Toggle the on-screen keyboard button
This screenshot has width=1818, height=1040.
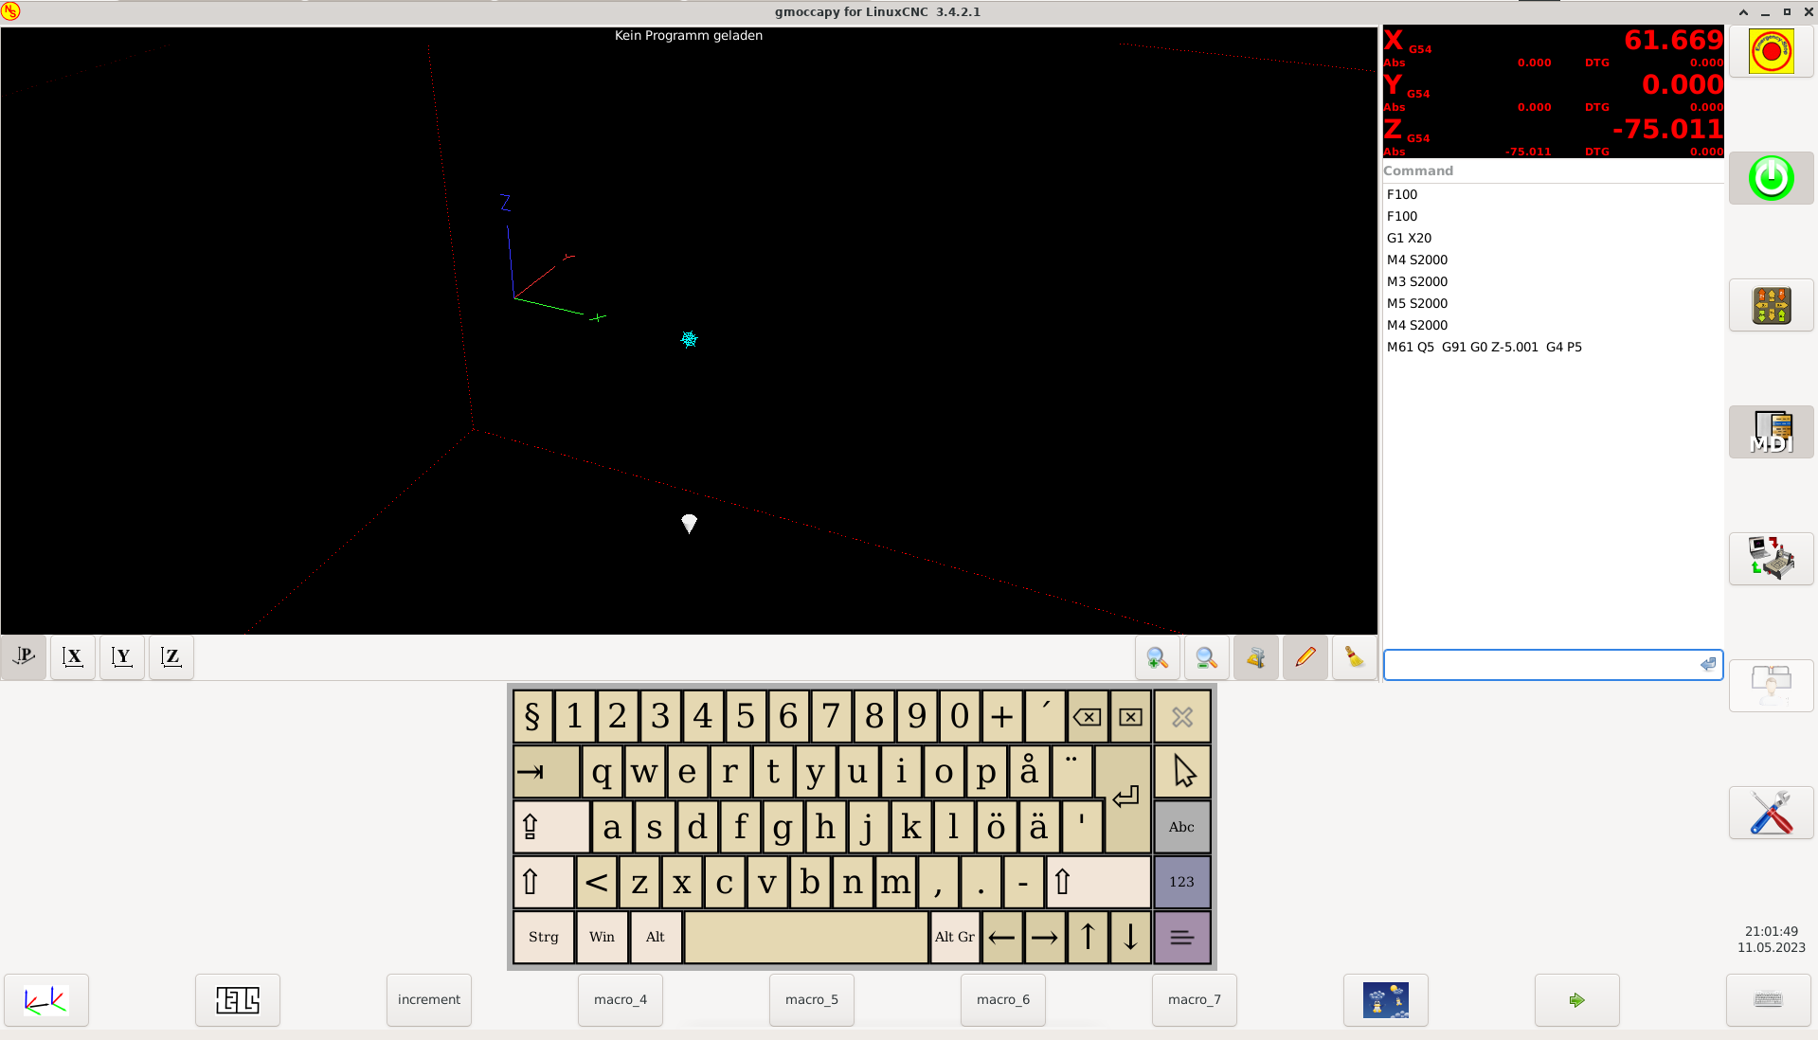[1769, 1000]
